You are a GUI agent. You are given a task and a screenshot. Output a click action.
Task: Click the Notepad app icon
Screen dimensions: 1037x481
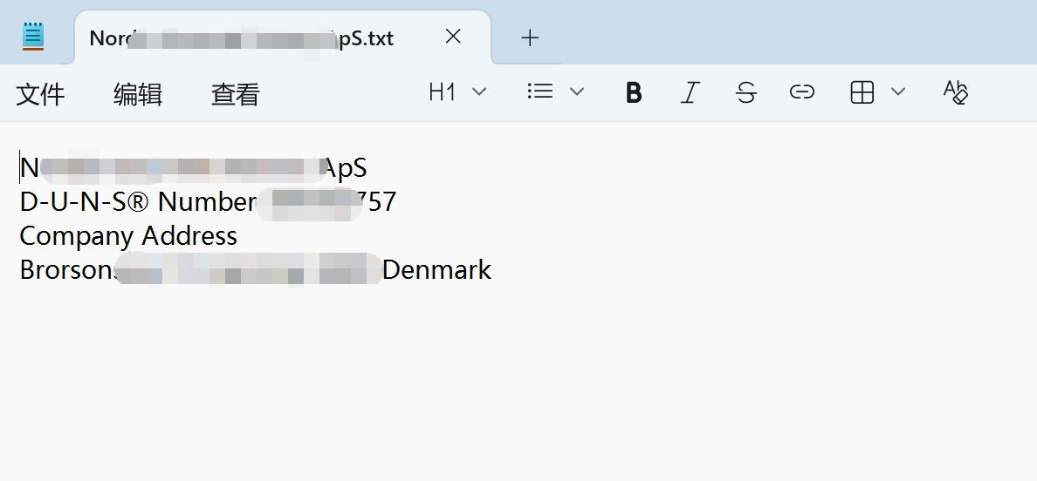pos(33,37)
